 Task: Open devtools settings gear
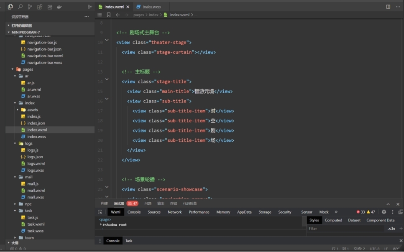[x=384, y=212]
